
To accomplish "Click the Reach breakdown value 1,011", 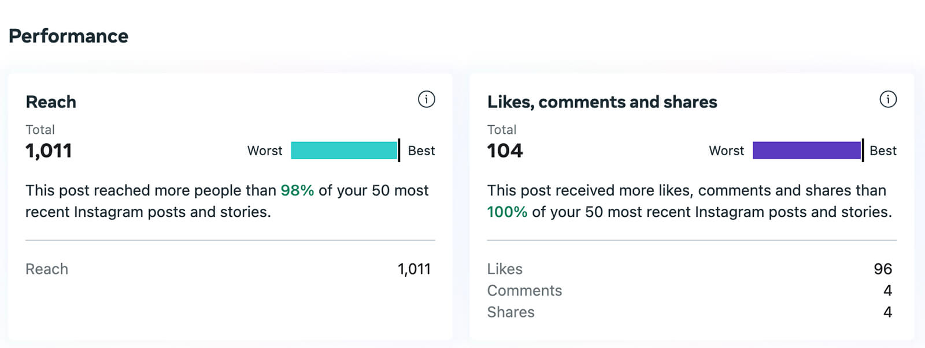I will click(x=414, y=269).
